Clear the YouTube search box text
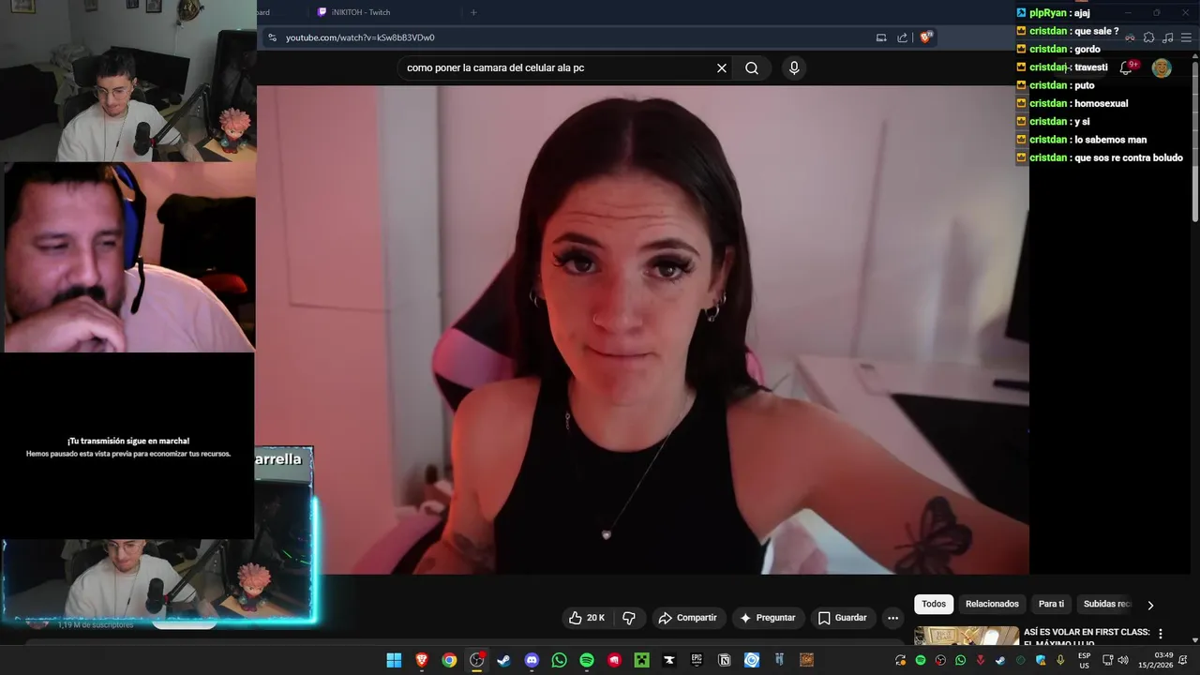 [722, 67]
